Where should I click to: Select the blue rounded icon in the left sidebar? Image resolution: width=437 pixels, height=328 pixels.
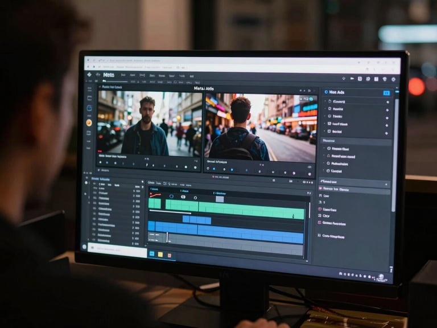click(x=89, y=108)
